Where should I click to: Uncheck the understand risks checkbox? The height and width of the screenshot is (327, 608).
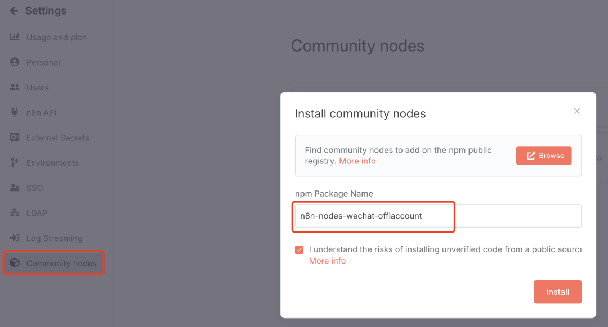click(299, 250)
